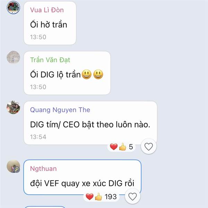208x208 pixels.
Task: Click the thumbs-up reaction next to count 193
Action: click(98, 197)
